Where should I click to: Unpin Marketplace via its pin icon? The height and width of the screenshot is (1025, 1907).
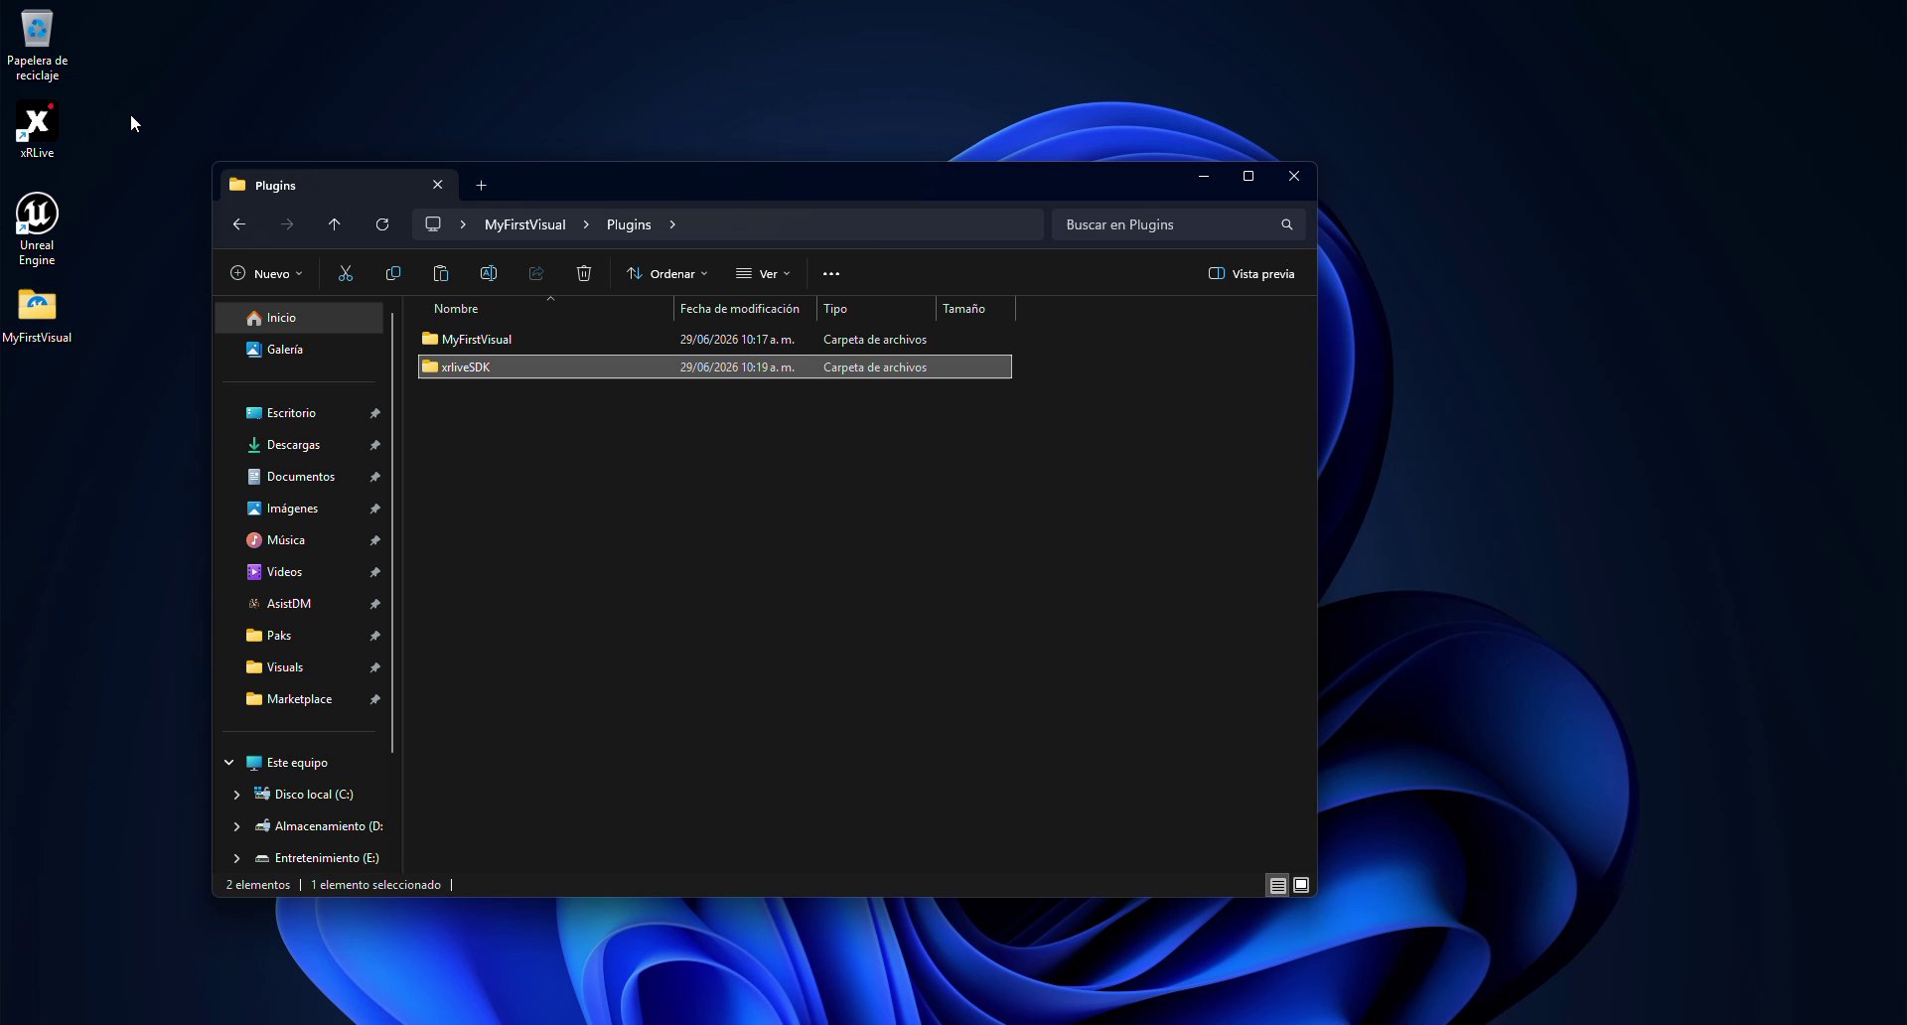pos(375,699)
